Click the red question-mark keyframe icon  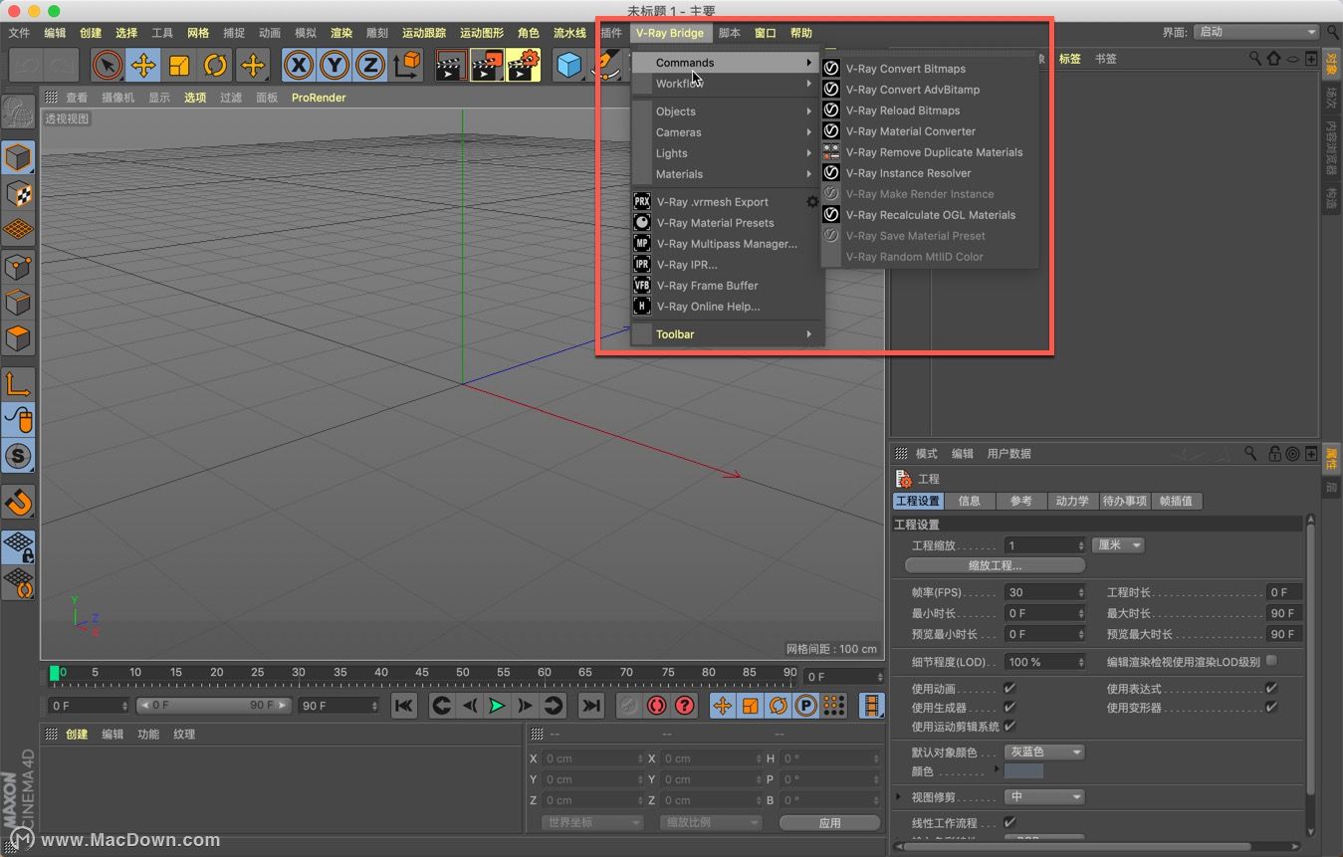[x=684, y=706]
